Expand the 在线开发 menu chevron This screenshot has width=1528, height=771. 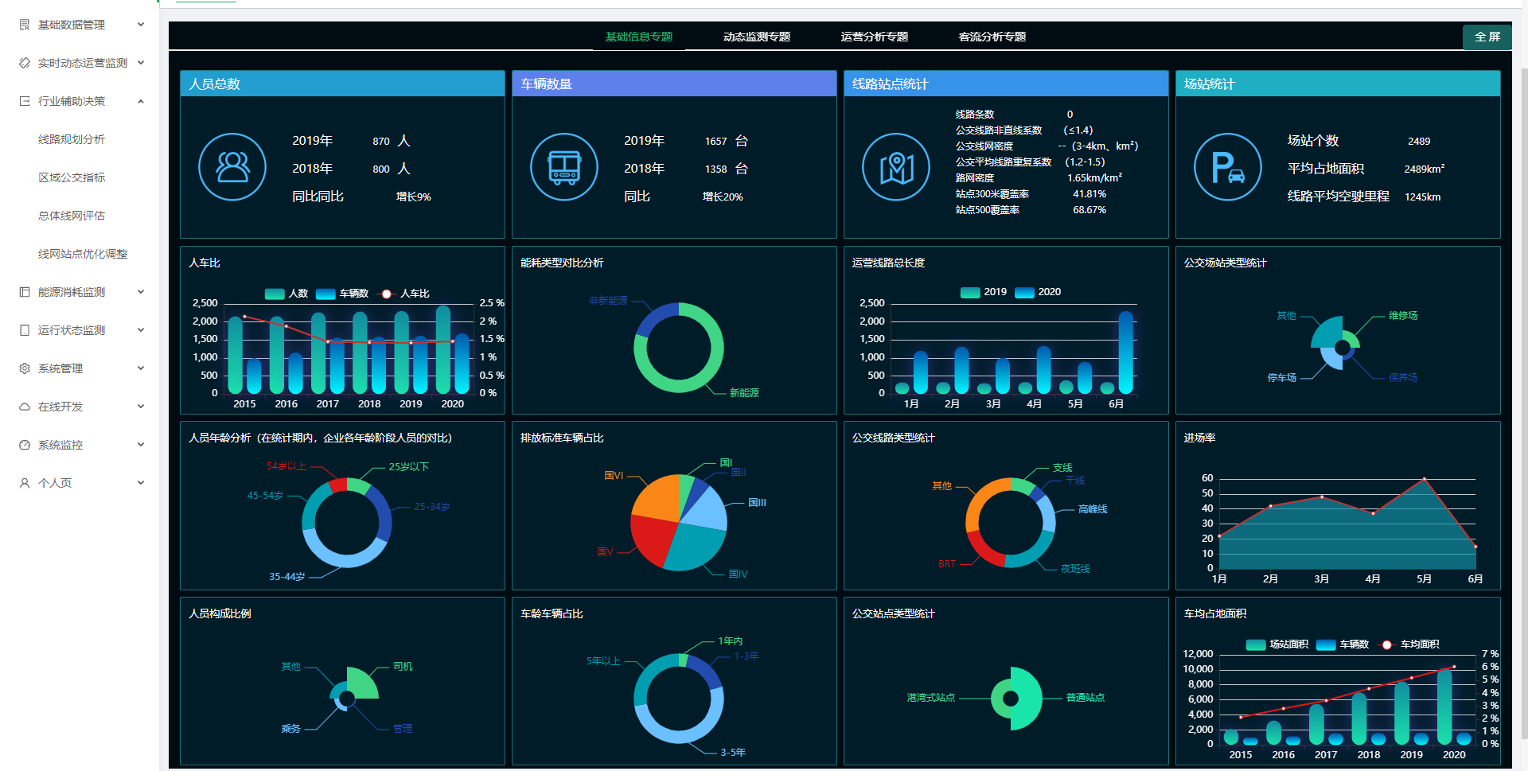[141, 407]
